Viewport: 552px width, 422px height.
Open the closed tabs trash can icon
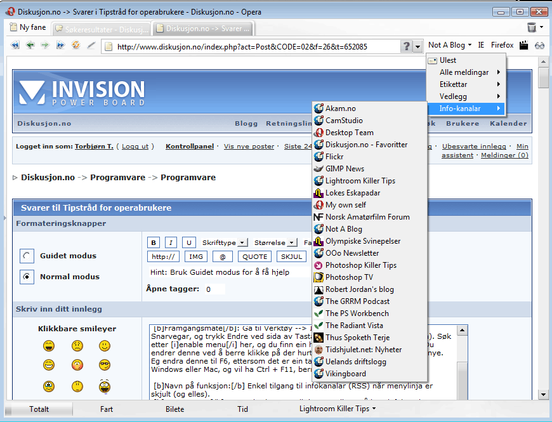532,27
